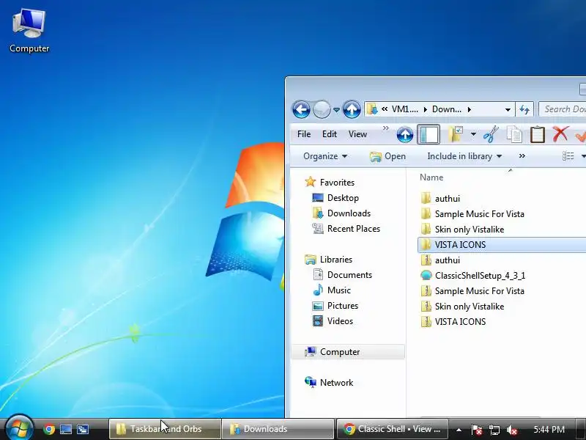Expand the Downloads breadcrumb arrow
Screen dimensions: 586x440
[470, 109]
